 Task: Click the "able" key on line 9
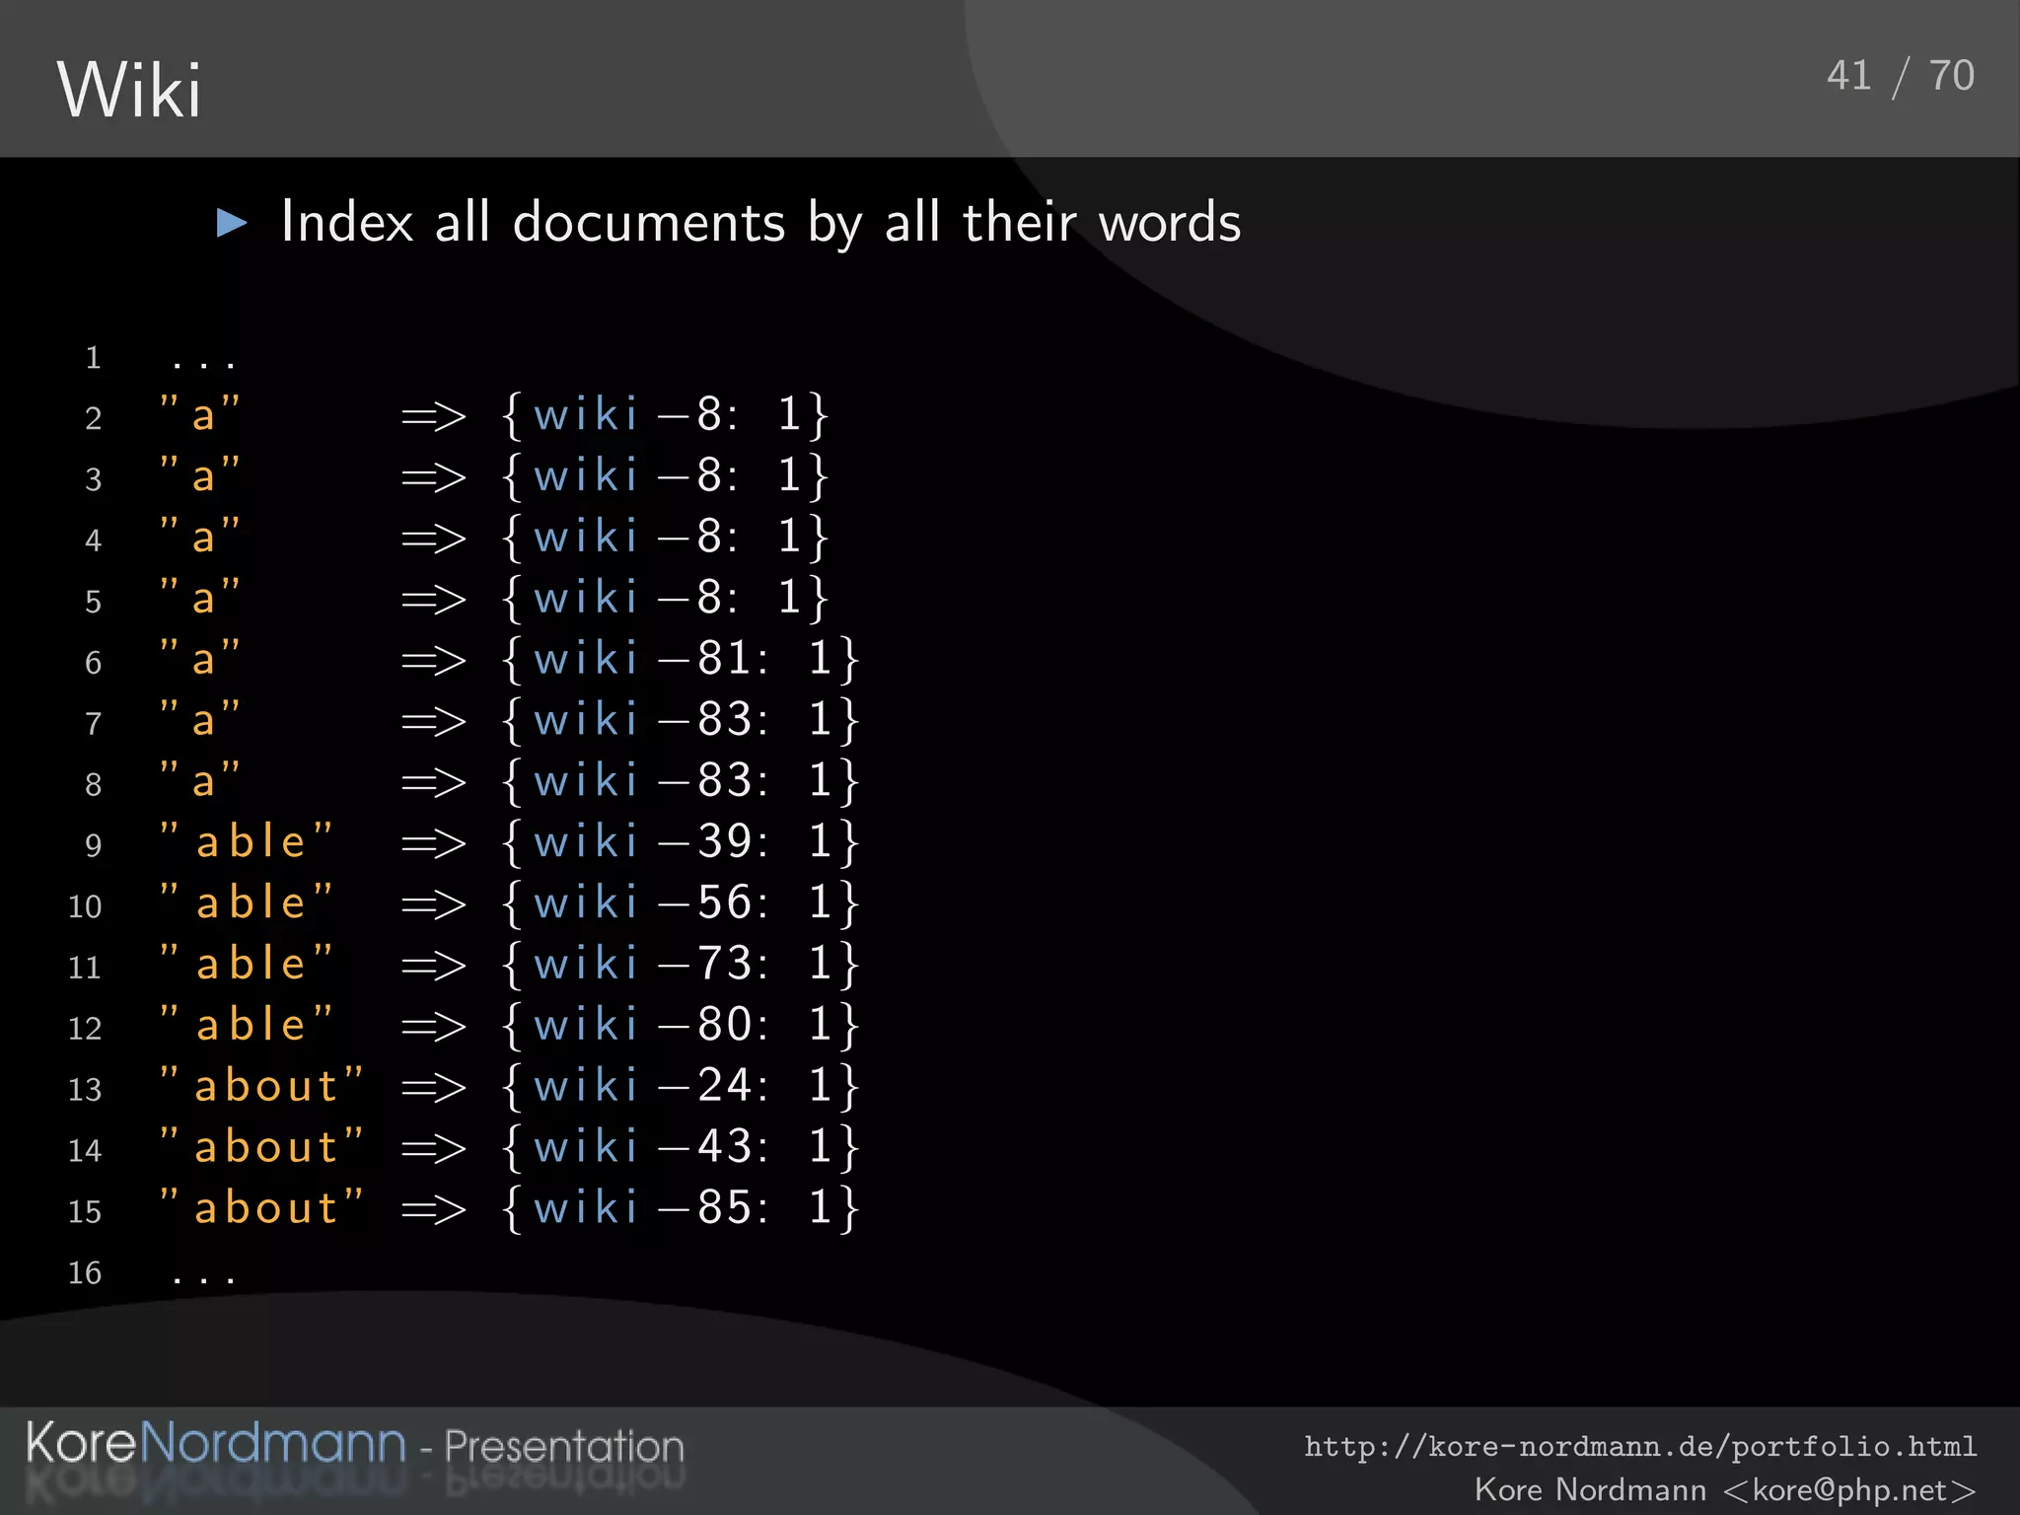click(x=247, y=841)
